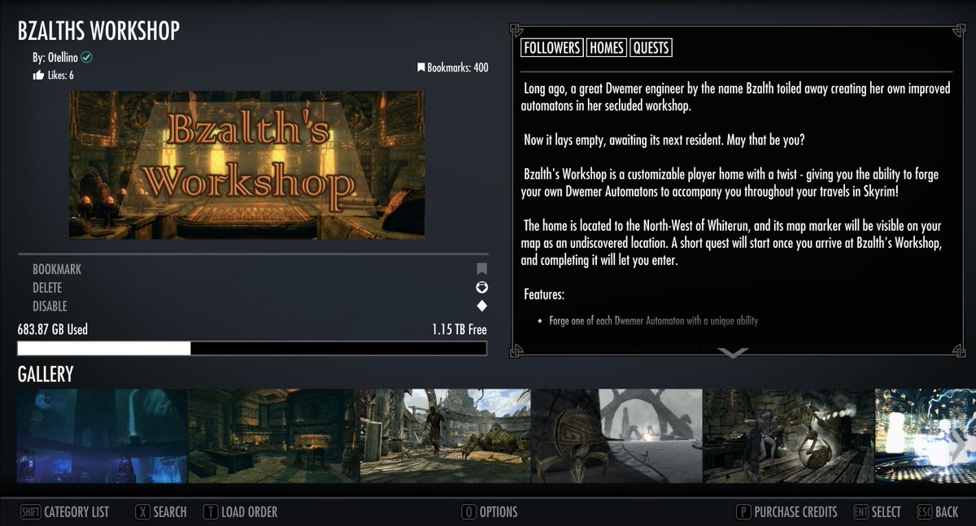The width and height of the screenshot is (976, 526).
Task: Click the P key icon for Purchase Credits
Action: pos(743,512)
